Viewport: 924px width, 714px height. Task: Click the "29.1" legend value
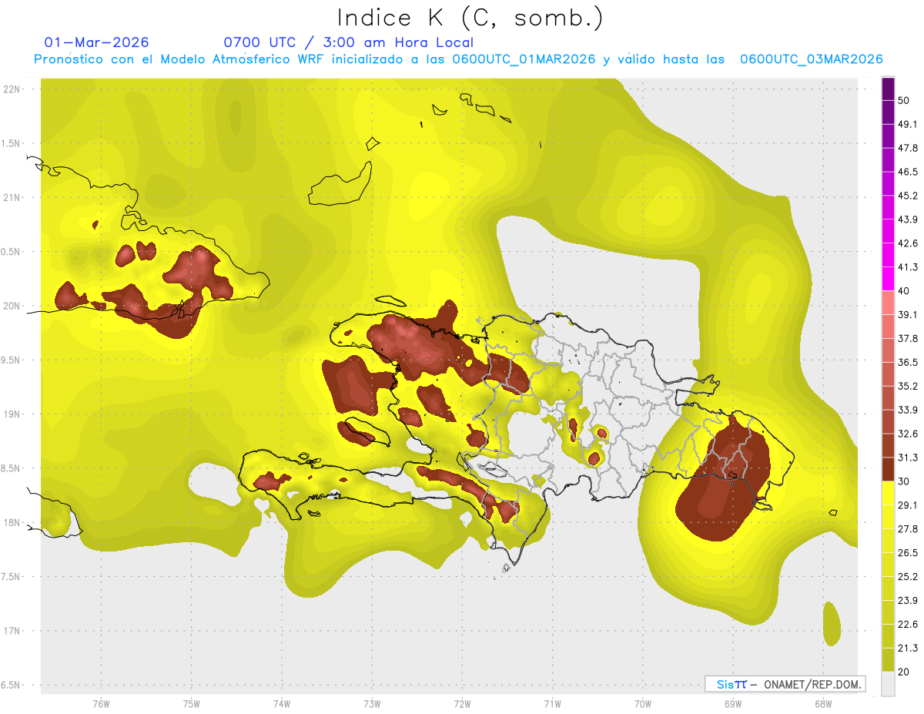[x=908, y=505]
